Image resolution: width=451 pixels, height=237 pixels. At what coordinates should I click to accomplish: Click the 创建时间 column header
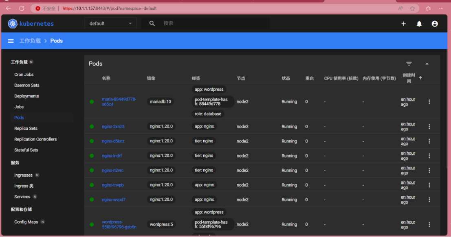[409, 78]
